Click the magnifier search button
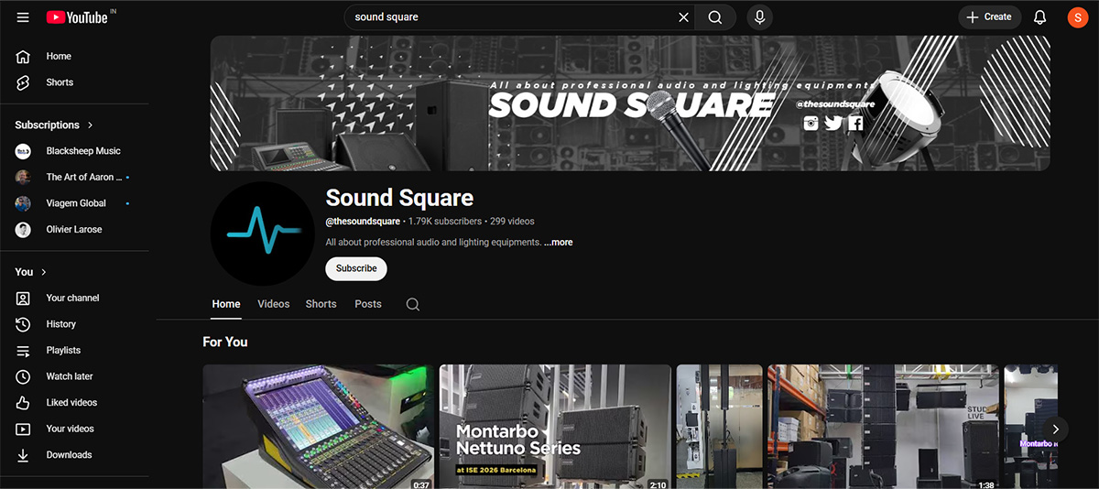This screenshot has width=1099, height=489. [x=715, y=17]
